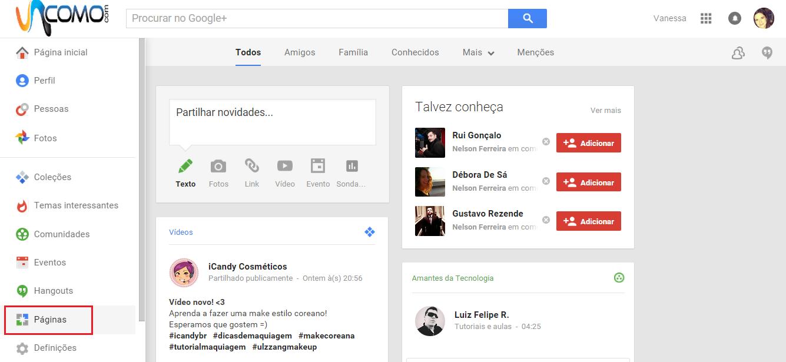
Task: Open the Google apps grid icon
Action: (706, 18)
